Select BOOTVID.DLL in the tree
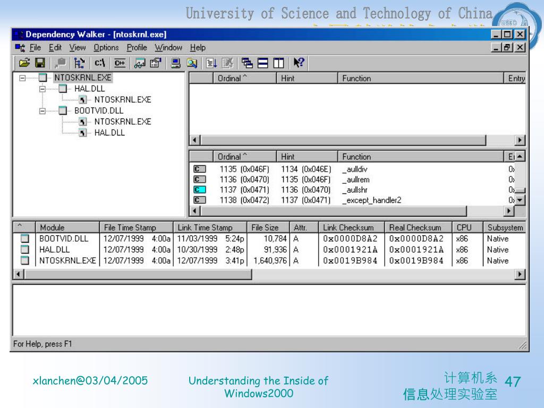The width and height of the screenshot is (544, 408). pos(99,110)
